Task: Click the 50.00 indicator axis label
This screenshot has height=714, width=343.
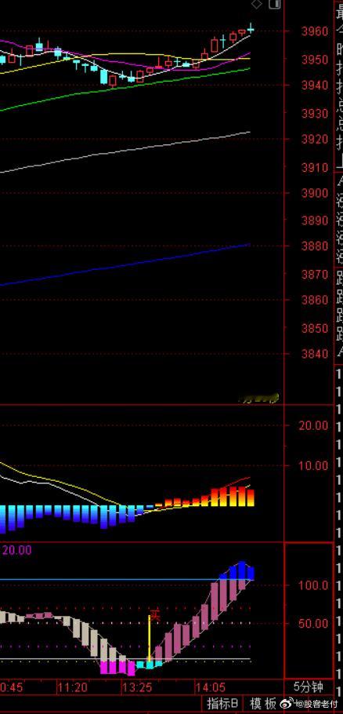Action: coord(313,623)
